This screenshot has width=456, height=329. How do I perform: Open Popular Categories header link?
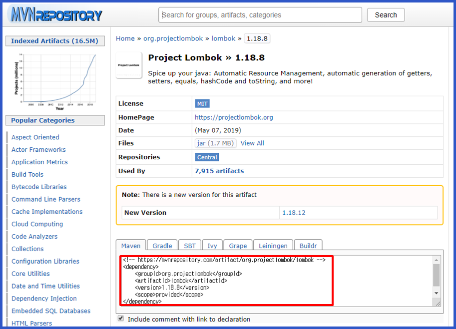click(x=43, y=120)
